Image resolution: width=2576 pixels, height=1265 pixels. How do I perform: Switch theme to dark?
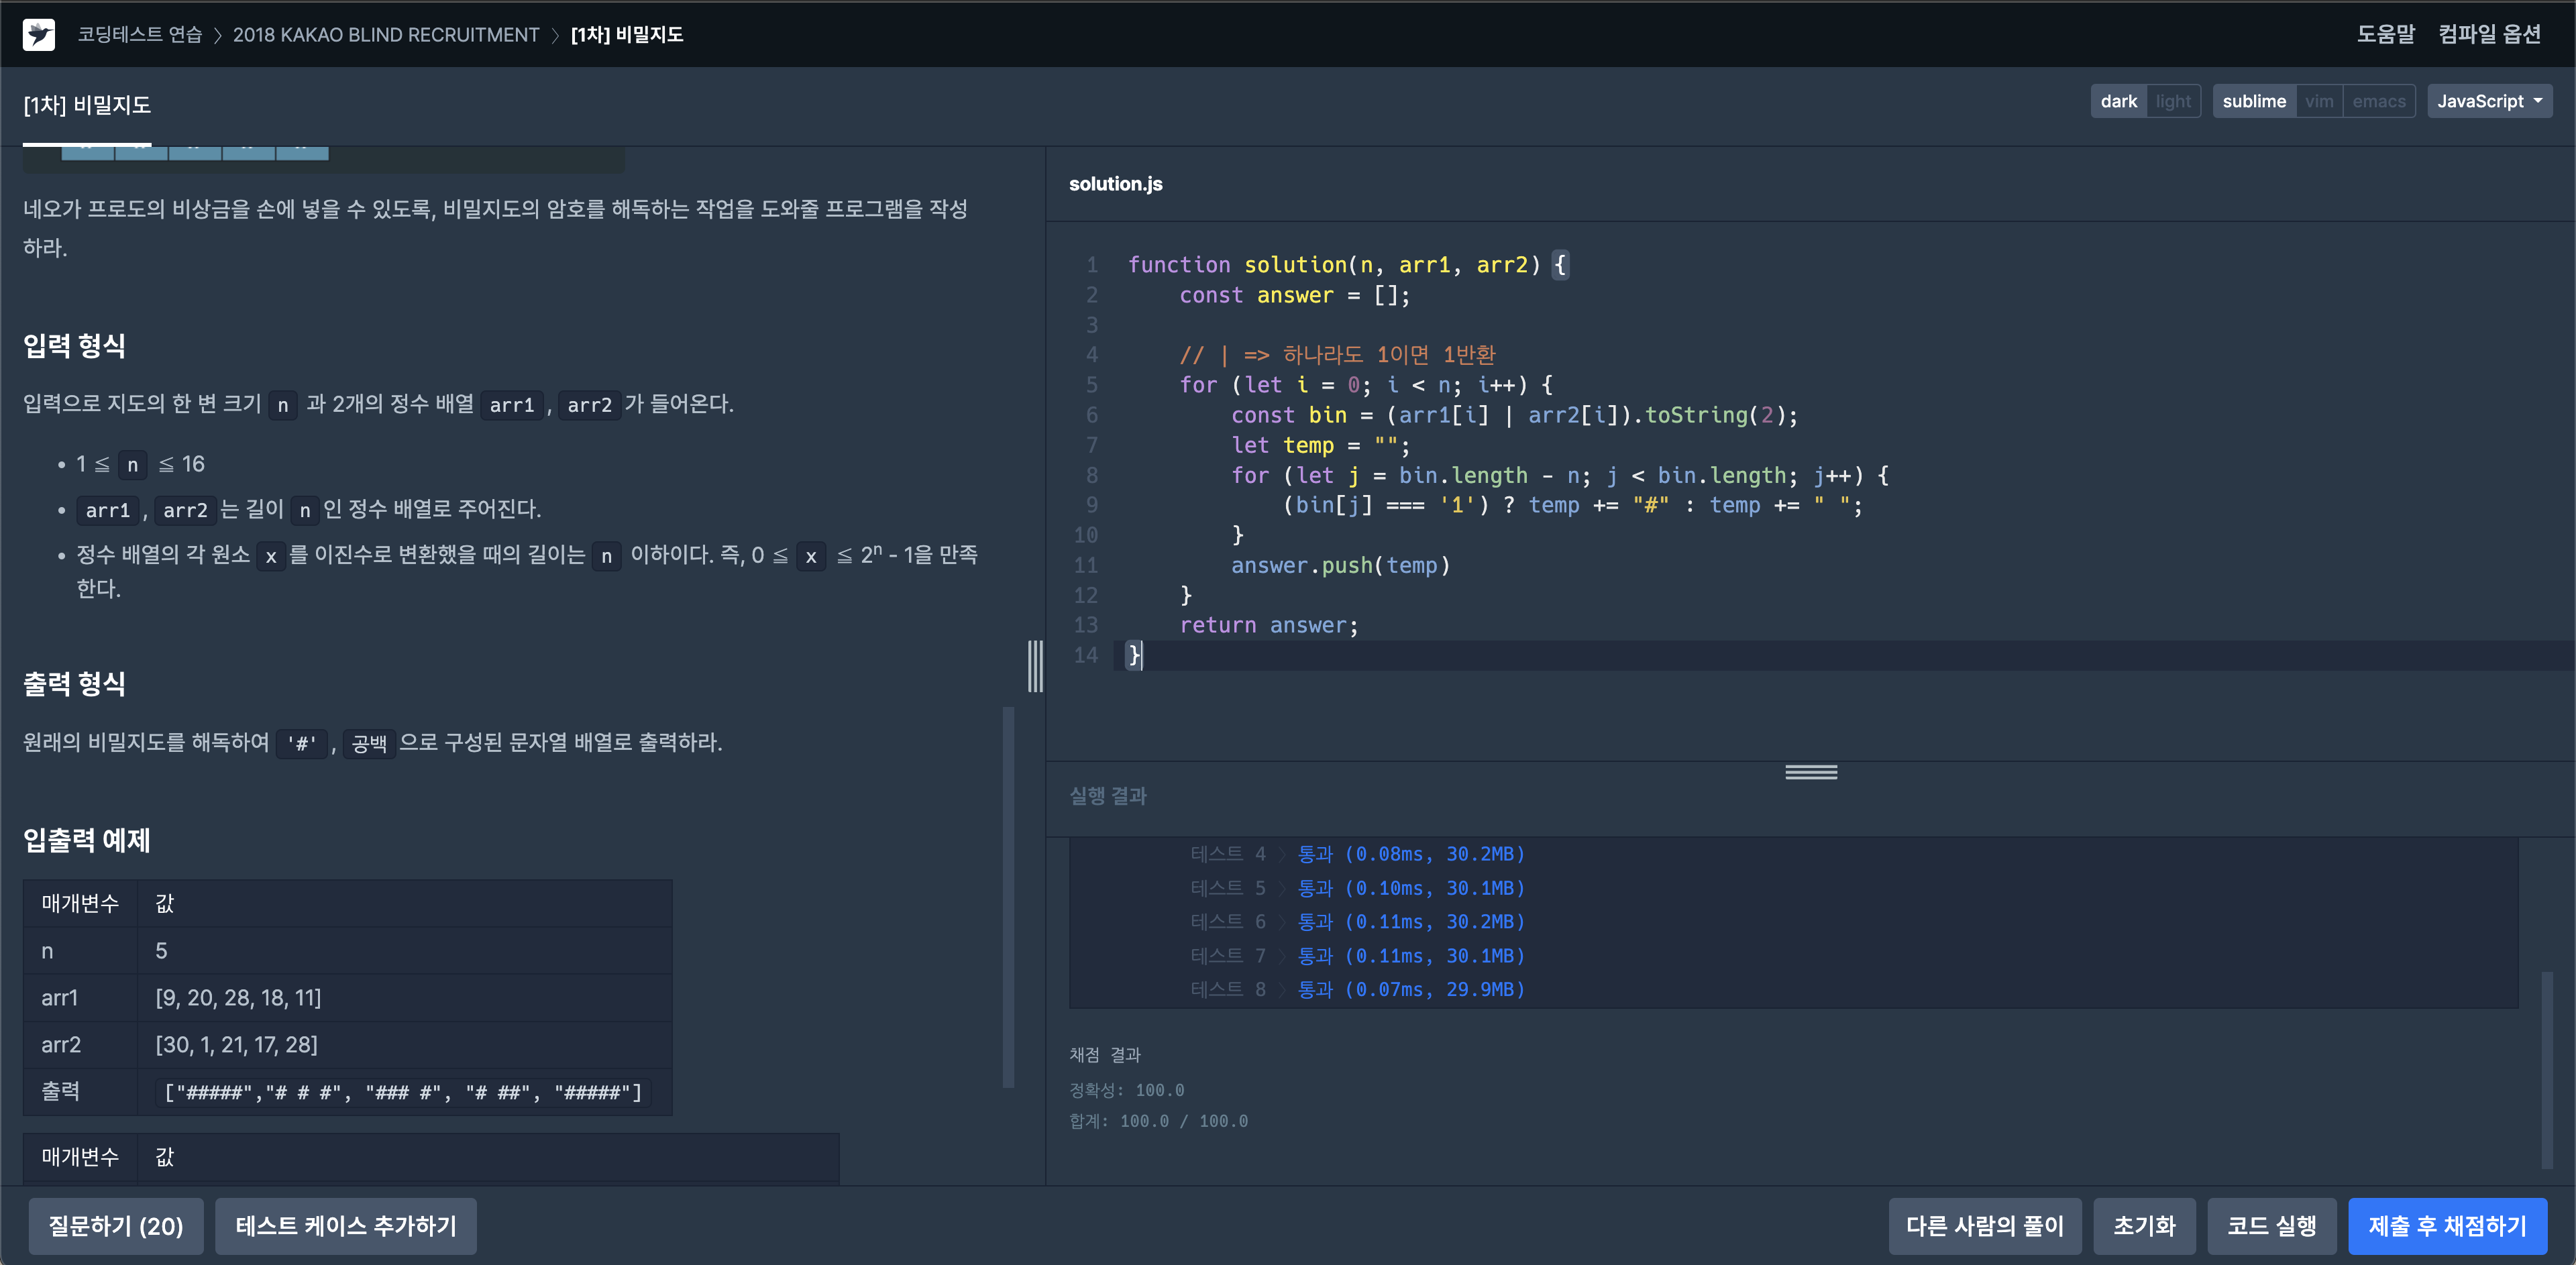tap(2119, 101)
